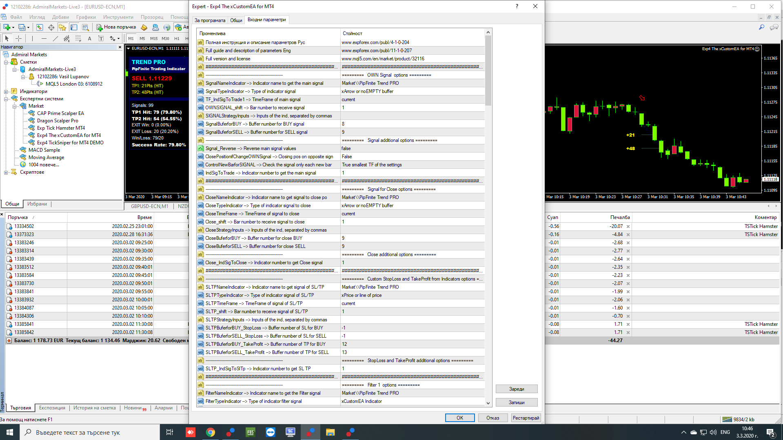Click OK in the Expert dialog
This screenshot has height=440, width=783.
[x=460, y=418]
